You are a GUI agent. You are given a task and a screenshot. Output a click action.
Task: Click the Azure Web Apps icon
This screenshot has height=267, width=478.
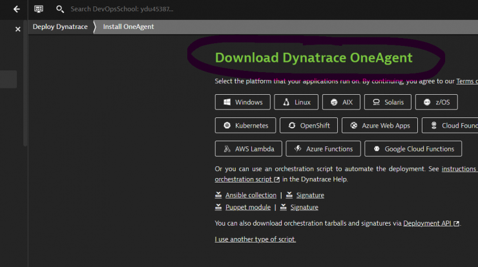pos(354,125)
